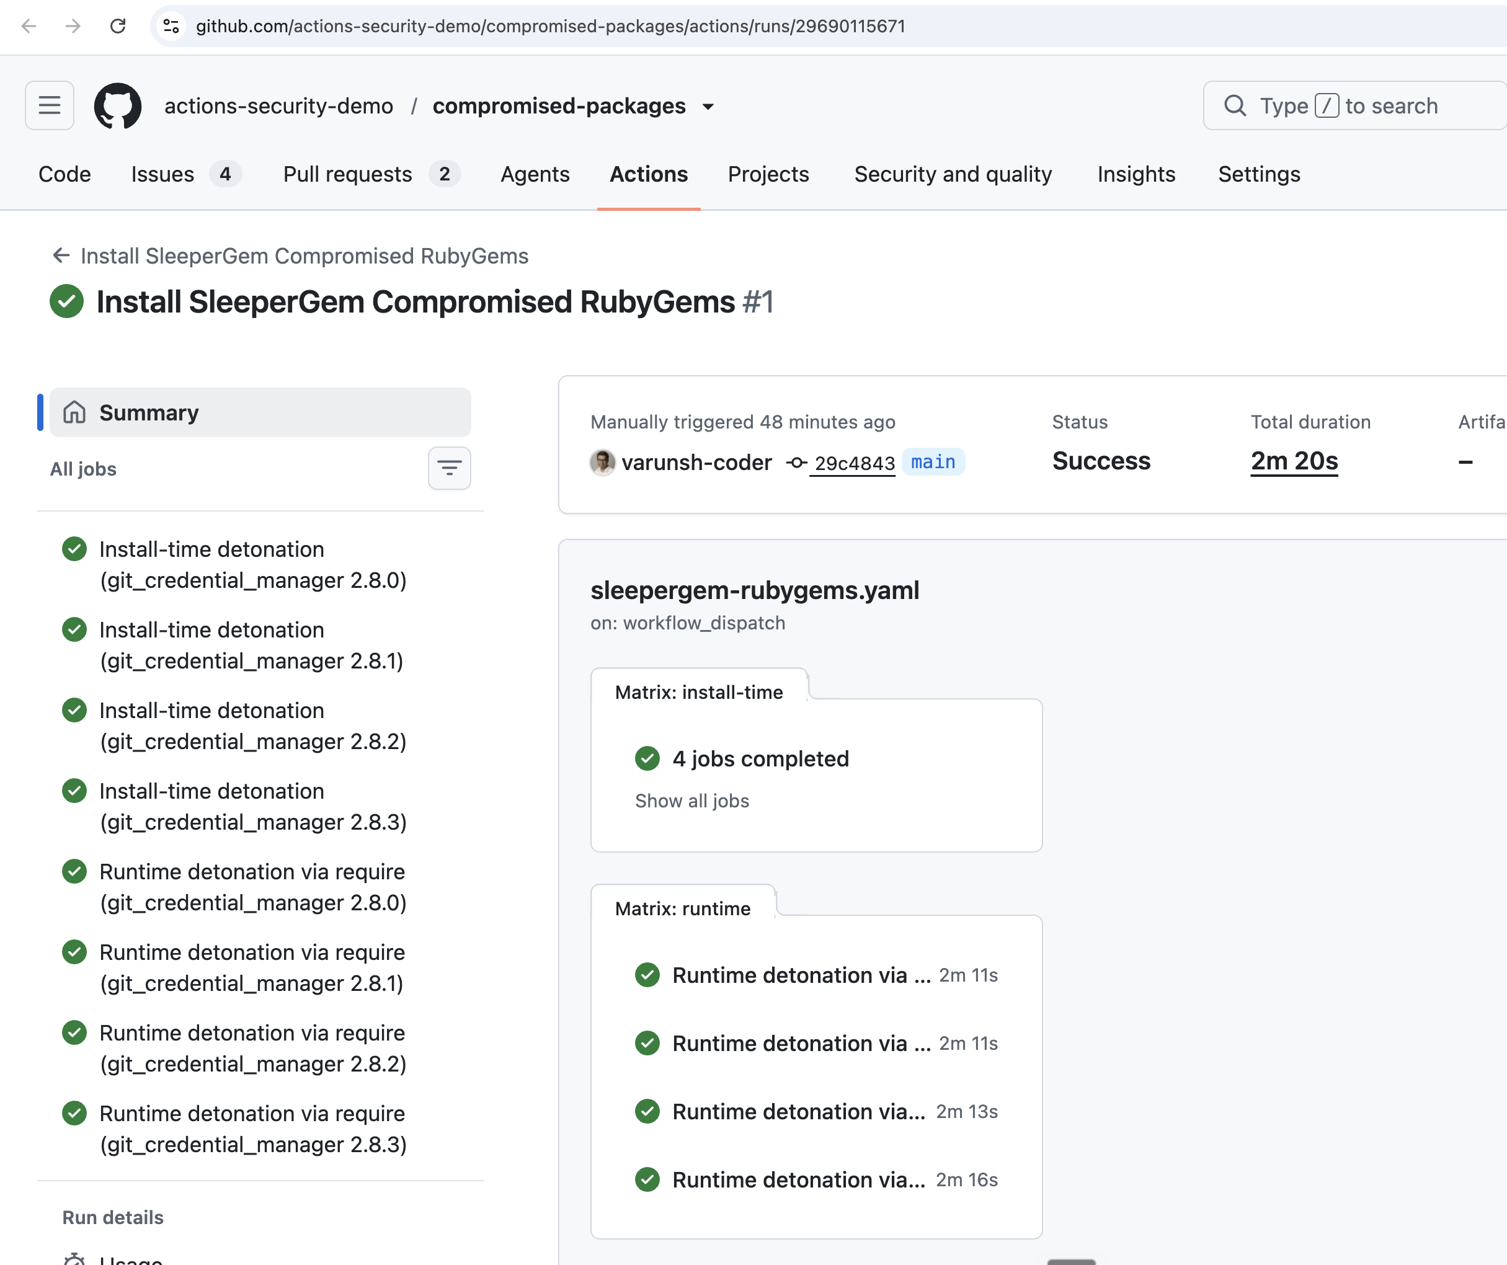Open the filter jobs icon button
The width and height of the screenshot is (1507, 1265).
point(449,469)
